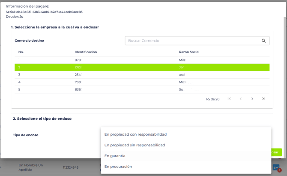This screenshot has width=287, height=176.
Task: Jump to last page of results
Action: pyautogui.click(x=264, y=99)
